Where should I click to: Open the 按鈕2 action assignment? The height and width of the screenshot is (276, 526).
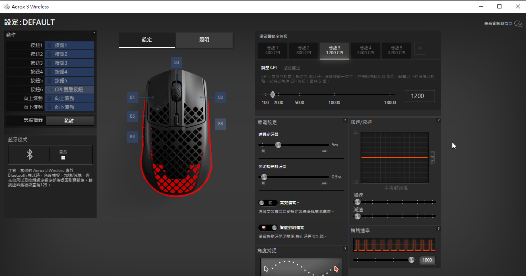(x=70, y=54)
